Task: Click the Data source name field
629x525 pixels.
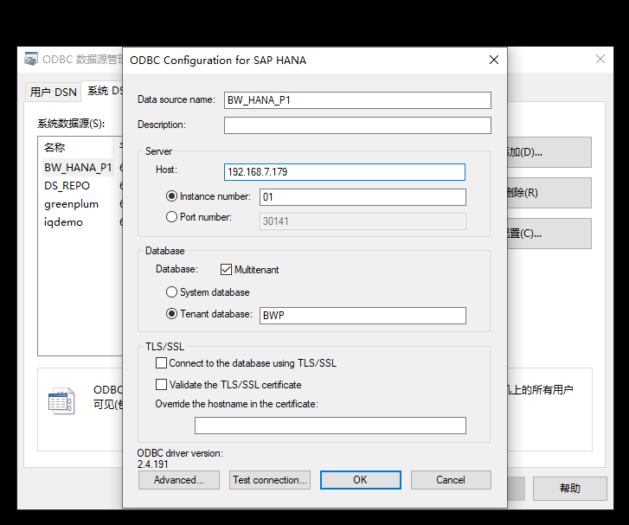Action: point(357,100)
